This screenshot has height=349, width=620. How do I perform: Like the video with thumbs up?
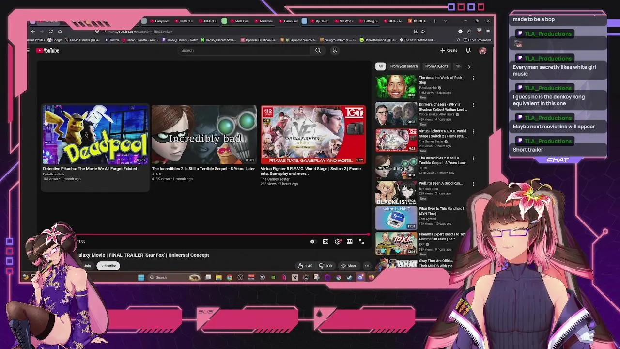(x=305, y=266)
